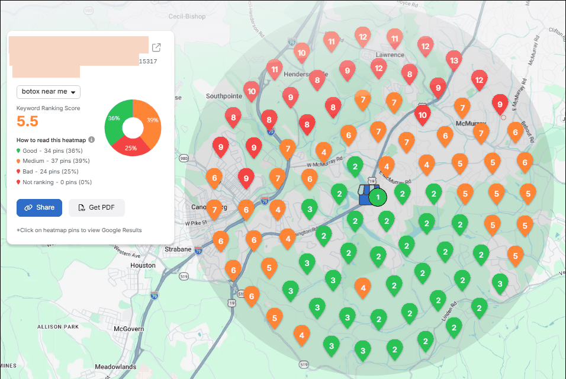The width and height of the screenshot is (566, 379).
Task: Open the external link icon in the panel
Action: [x=156, y=47]
